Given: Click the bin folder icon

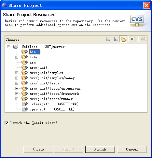Looking at the screenshot, I should (25, 52).
